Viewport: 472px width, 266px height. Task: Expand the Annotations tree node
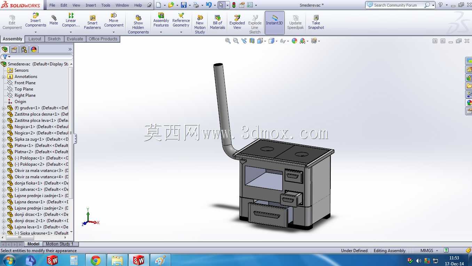3,77
